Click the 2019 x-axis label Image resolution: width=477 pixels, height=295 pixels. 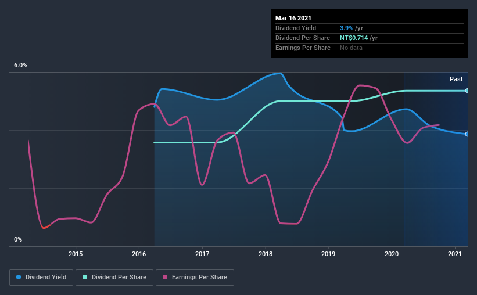pyautogui.click(x=328, y=254)
